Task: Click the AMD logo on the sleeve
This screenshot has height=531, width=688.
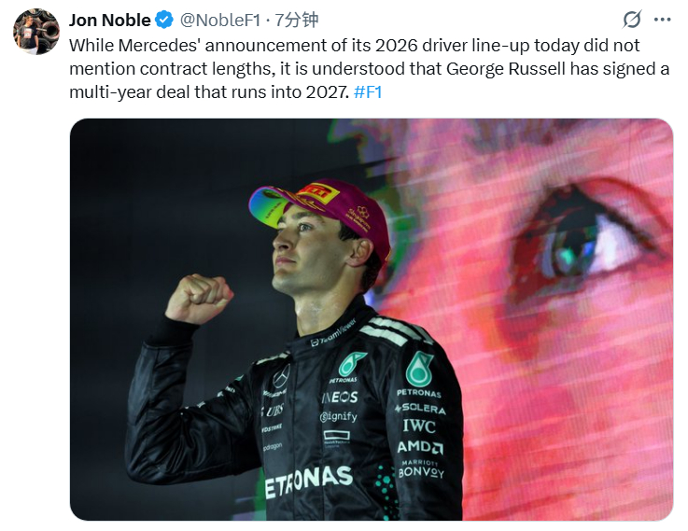Action: (419, 448)
